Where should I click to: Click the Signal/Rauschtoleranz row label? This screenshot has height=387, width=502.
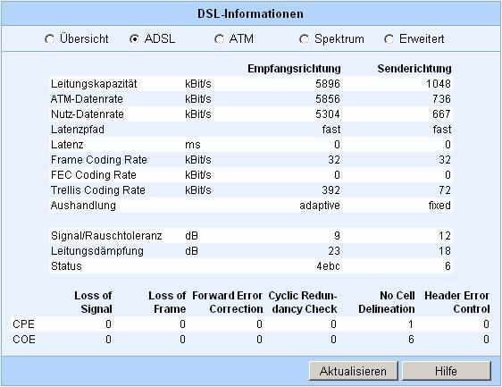106,236
